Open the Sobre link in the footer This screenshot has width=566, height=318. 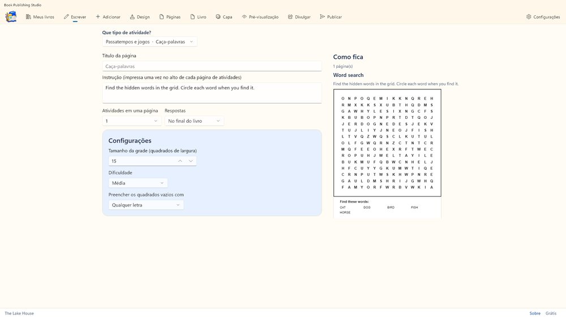tap(535, 313)
